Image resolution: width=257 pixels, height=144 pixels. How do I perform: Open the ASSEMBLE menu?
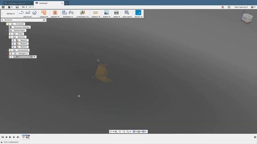tap(68, 17)
